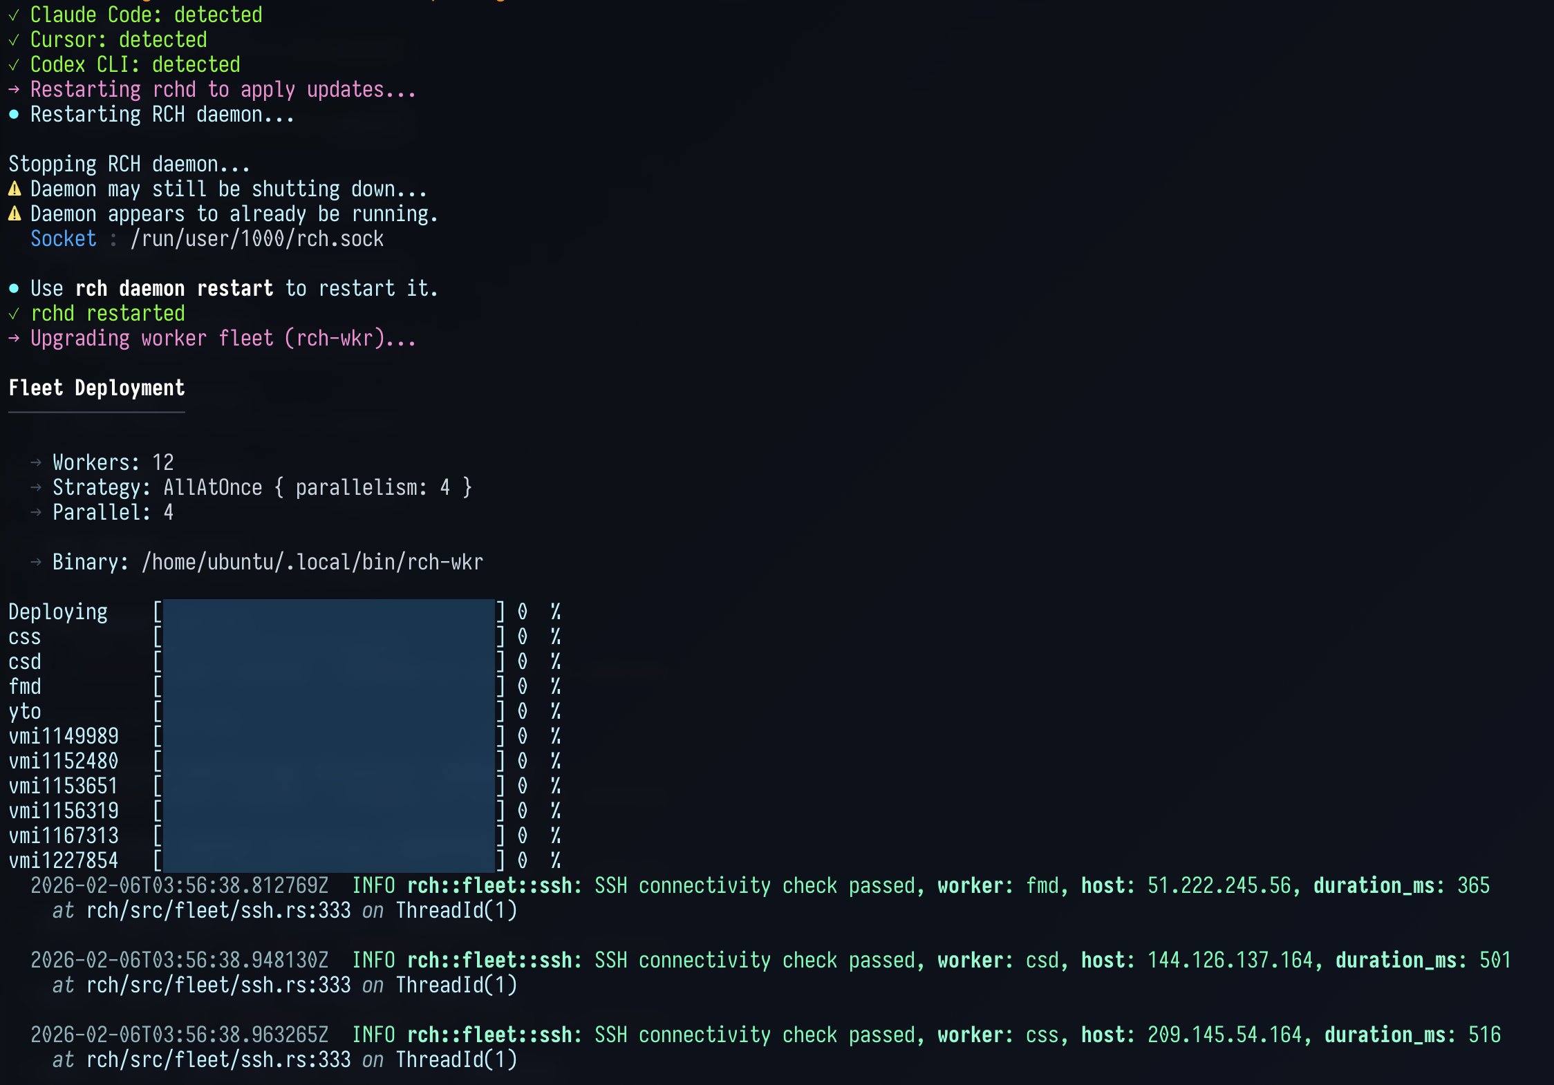Click the checkmark next to Cursor detected
This screenshot has width=1554, height=1085.
point(14,40)
